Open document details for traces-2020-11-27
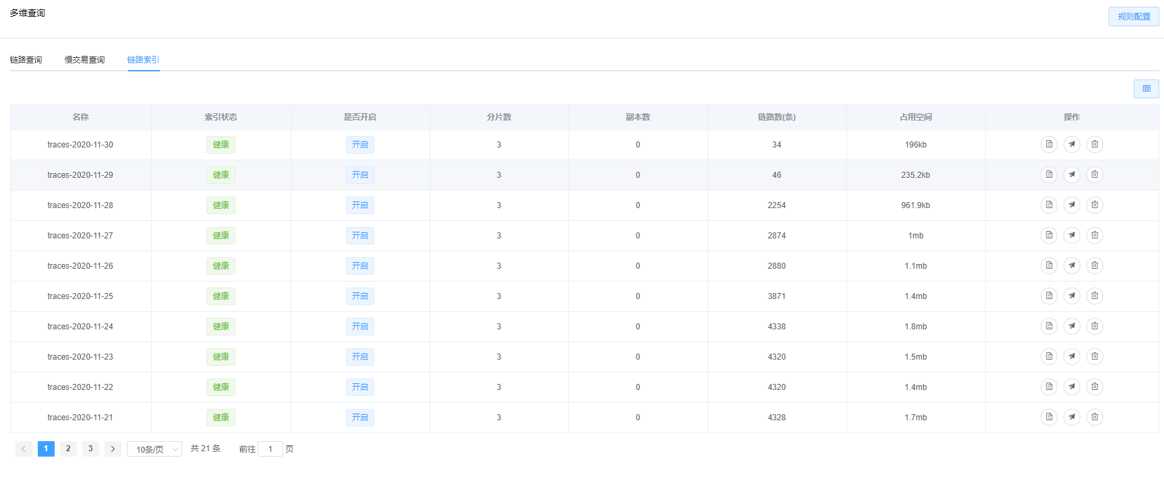Screen dimensions: 1164x493 coord(1049,235)
